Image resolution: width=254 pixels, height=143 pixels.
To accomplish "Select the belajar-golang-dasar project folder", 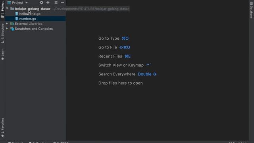I will click(x=33, y=9).
